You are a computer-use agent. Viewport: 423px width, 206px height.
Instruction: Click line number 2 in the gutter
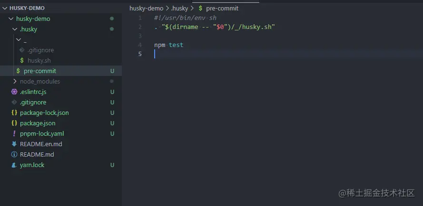coord(140,27)
